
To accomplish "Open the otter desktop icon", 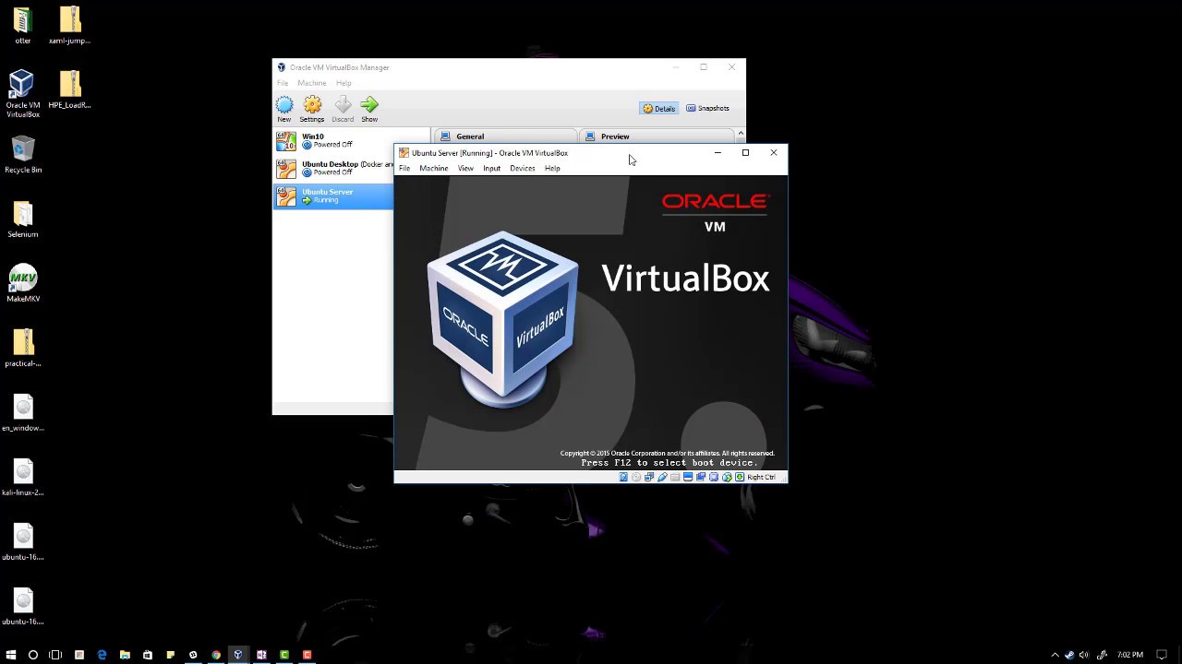I will (x=23, y=26).
